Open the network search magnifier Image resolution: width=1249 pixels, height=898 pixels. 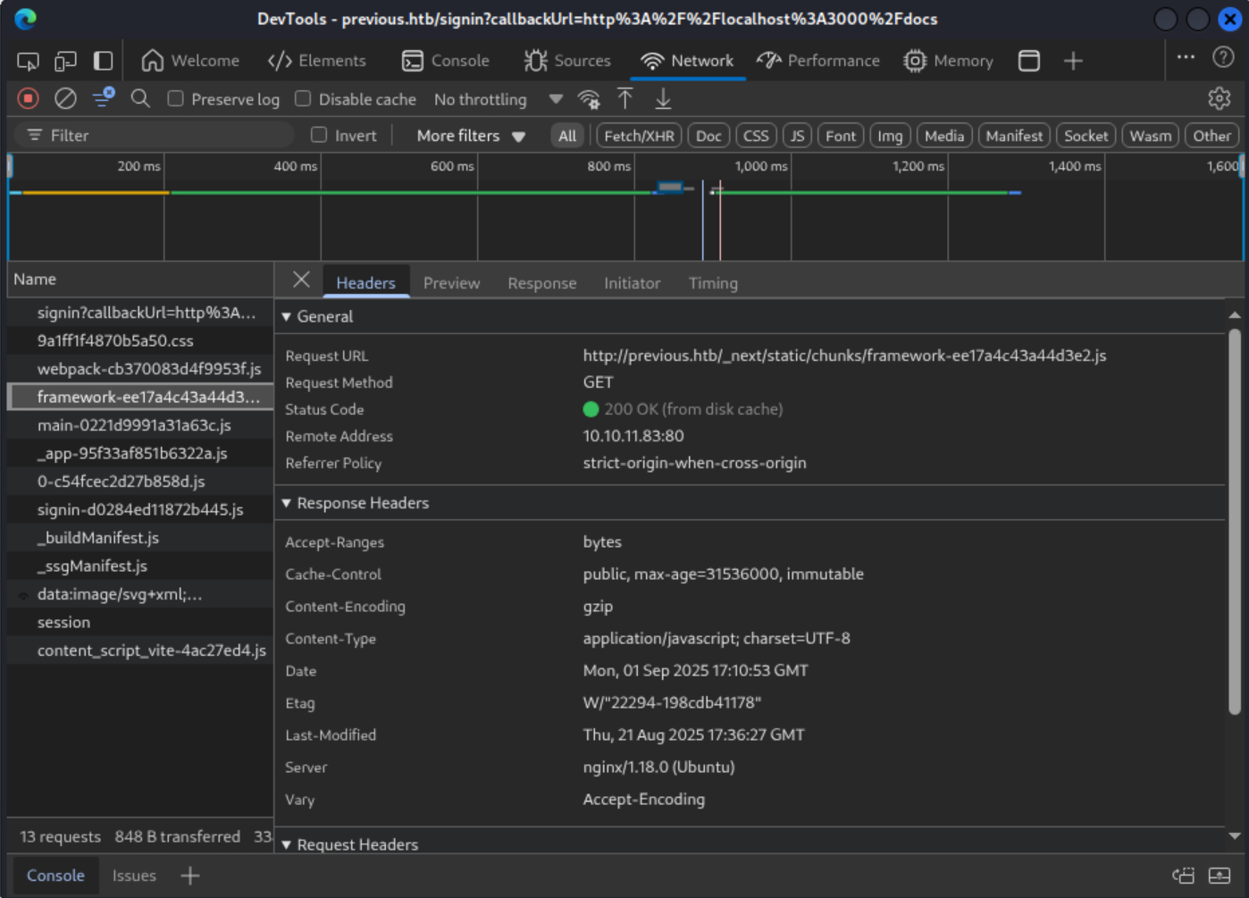140,99
